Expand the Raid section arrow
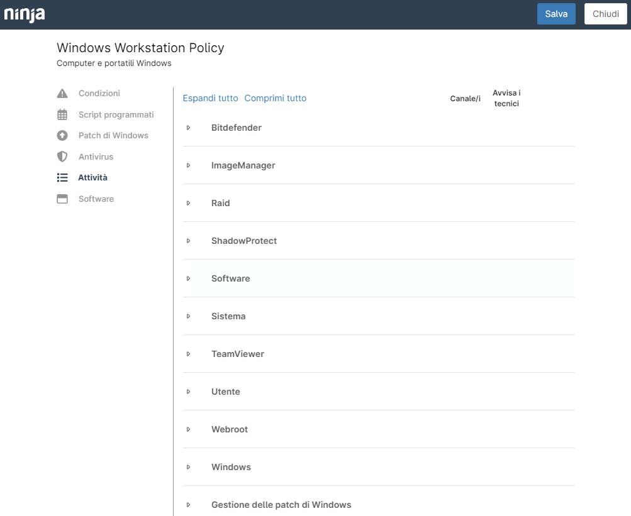 coord(188,203)
